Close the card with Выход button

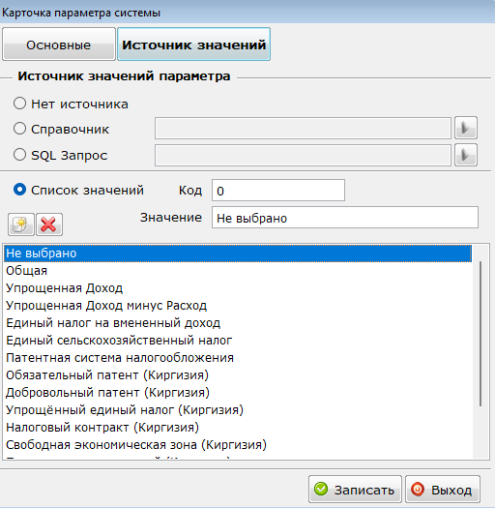pos(442,490)
